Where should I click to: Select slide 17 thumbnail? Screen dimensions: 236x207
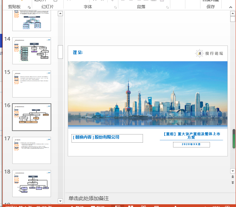(x=31, y=150)
